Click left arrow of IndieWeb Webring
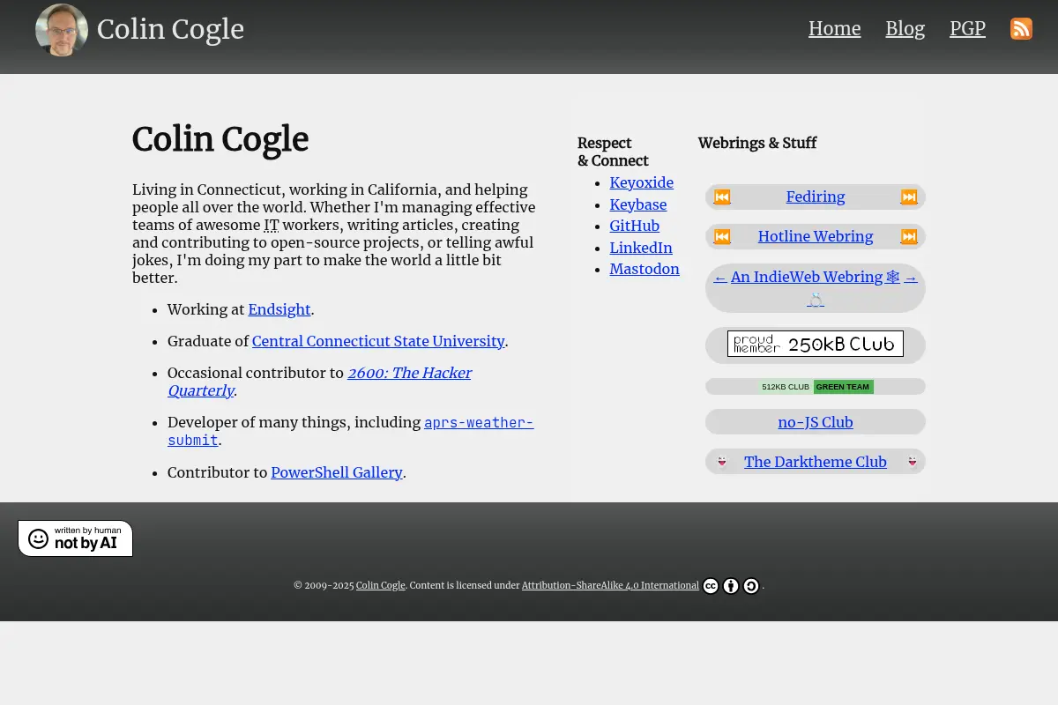The image size is (1058, 705). click(x=720, y=277)
